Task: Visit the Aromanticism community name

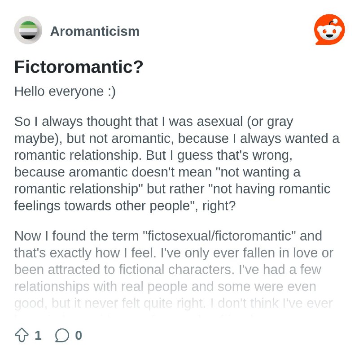Action: point(95,31)
